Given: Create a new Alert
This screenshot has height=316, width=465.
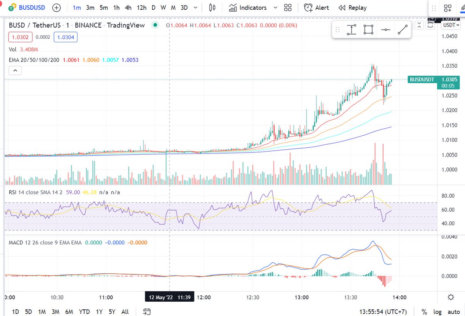Looking at the screenshot, I should (317, 7).
